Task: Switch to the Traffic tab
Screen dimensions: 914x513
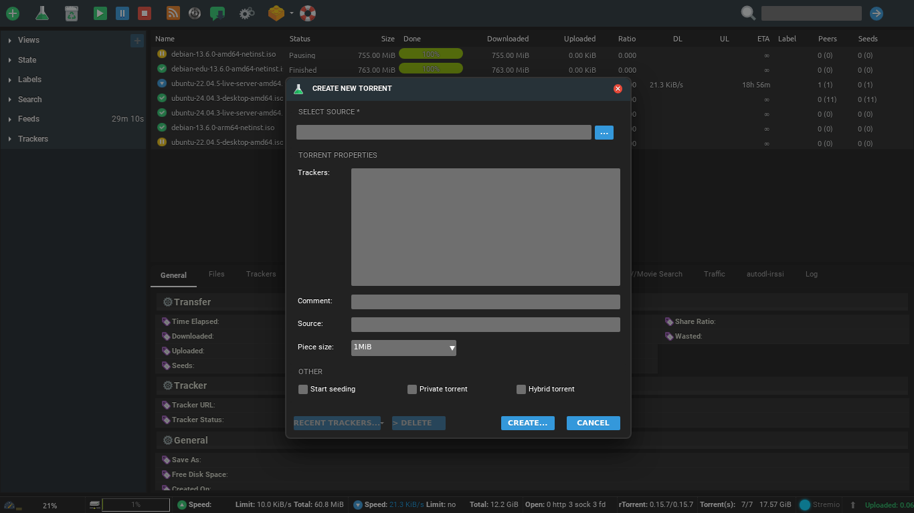Action: [x=714, y=274]
